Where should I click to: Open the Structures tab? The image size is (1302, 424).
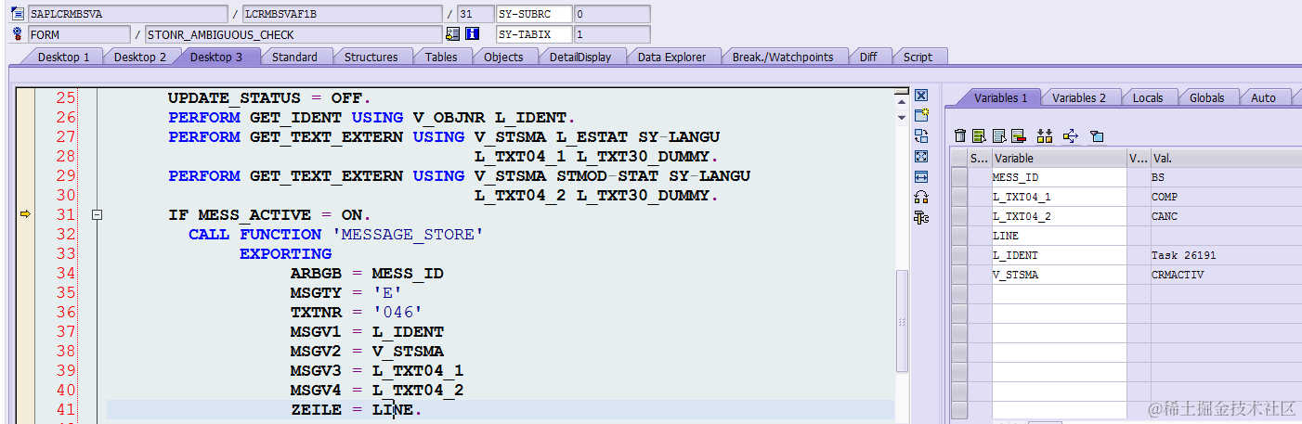coord(371,57)
